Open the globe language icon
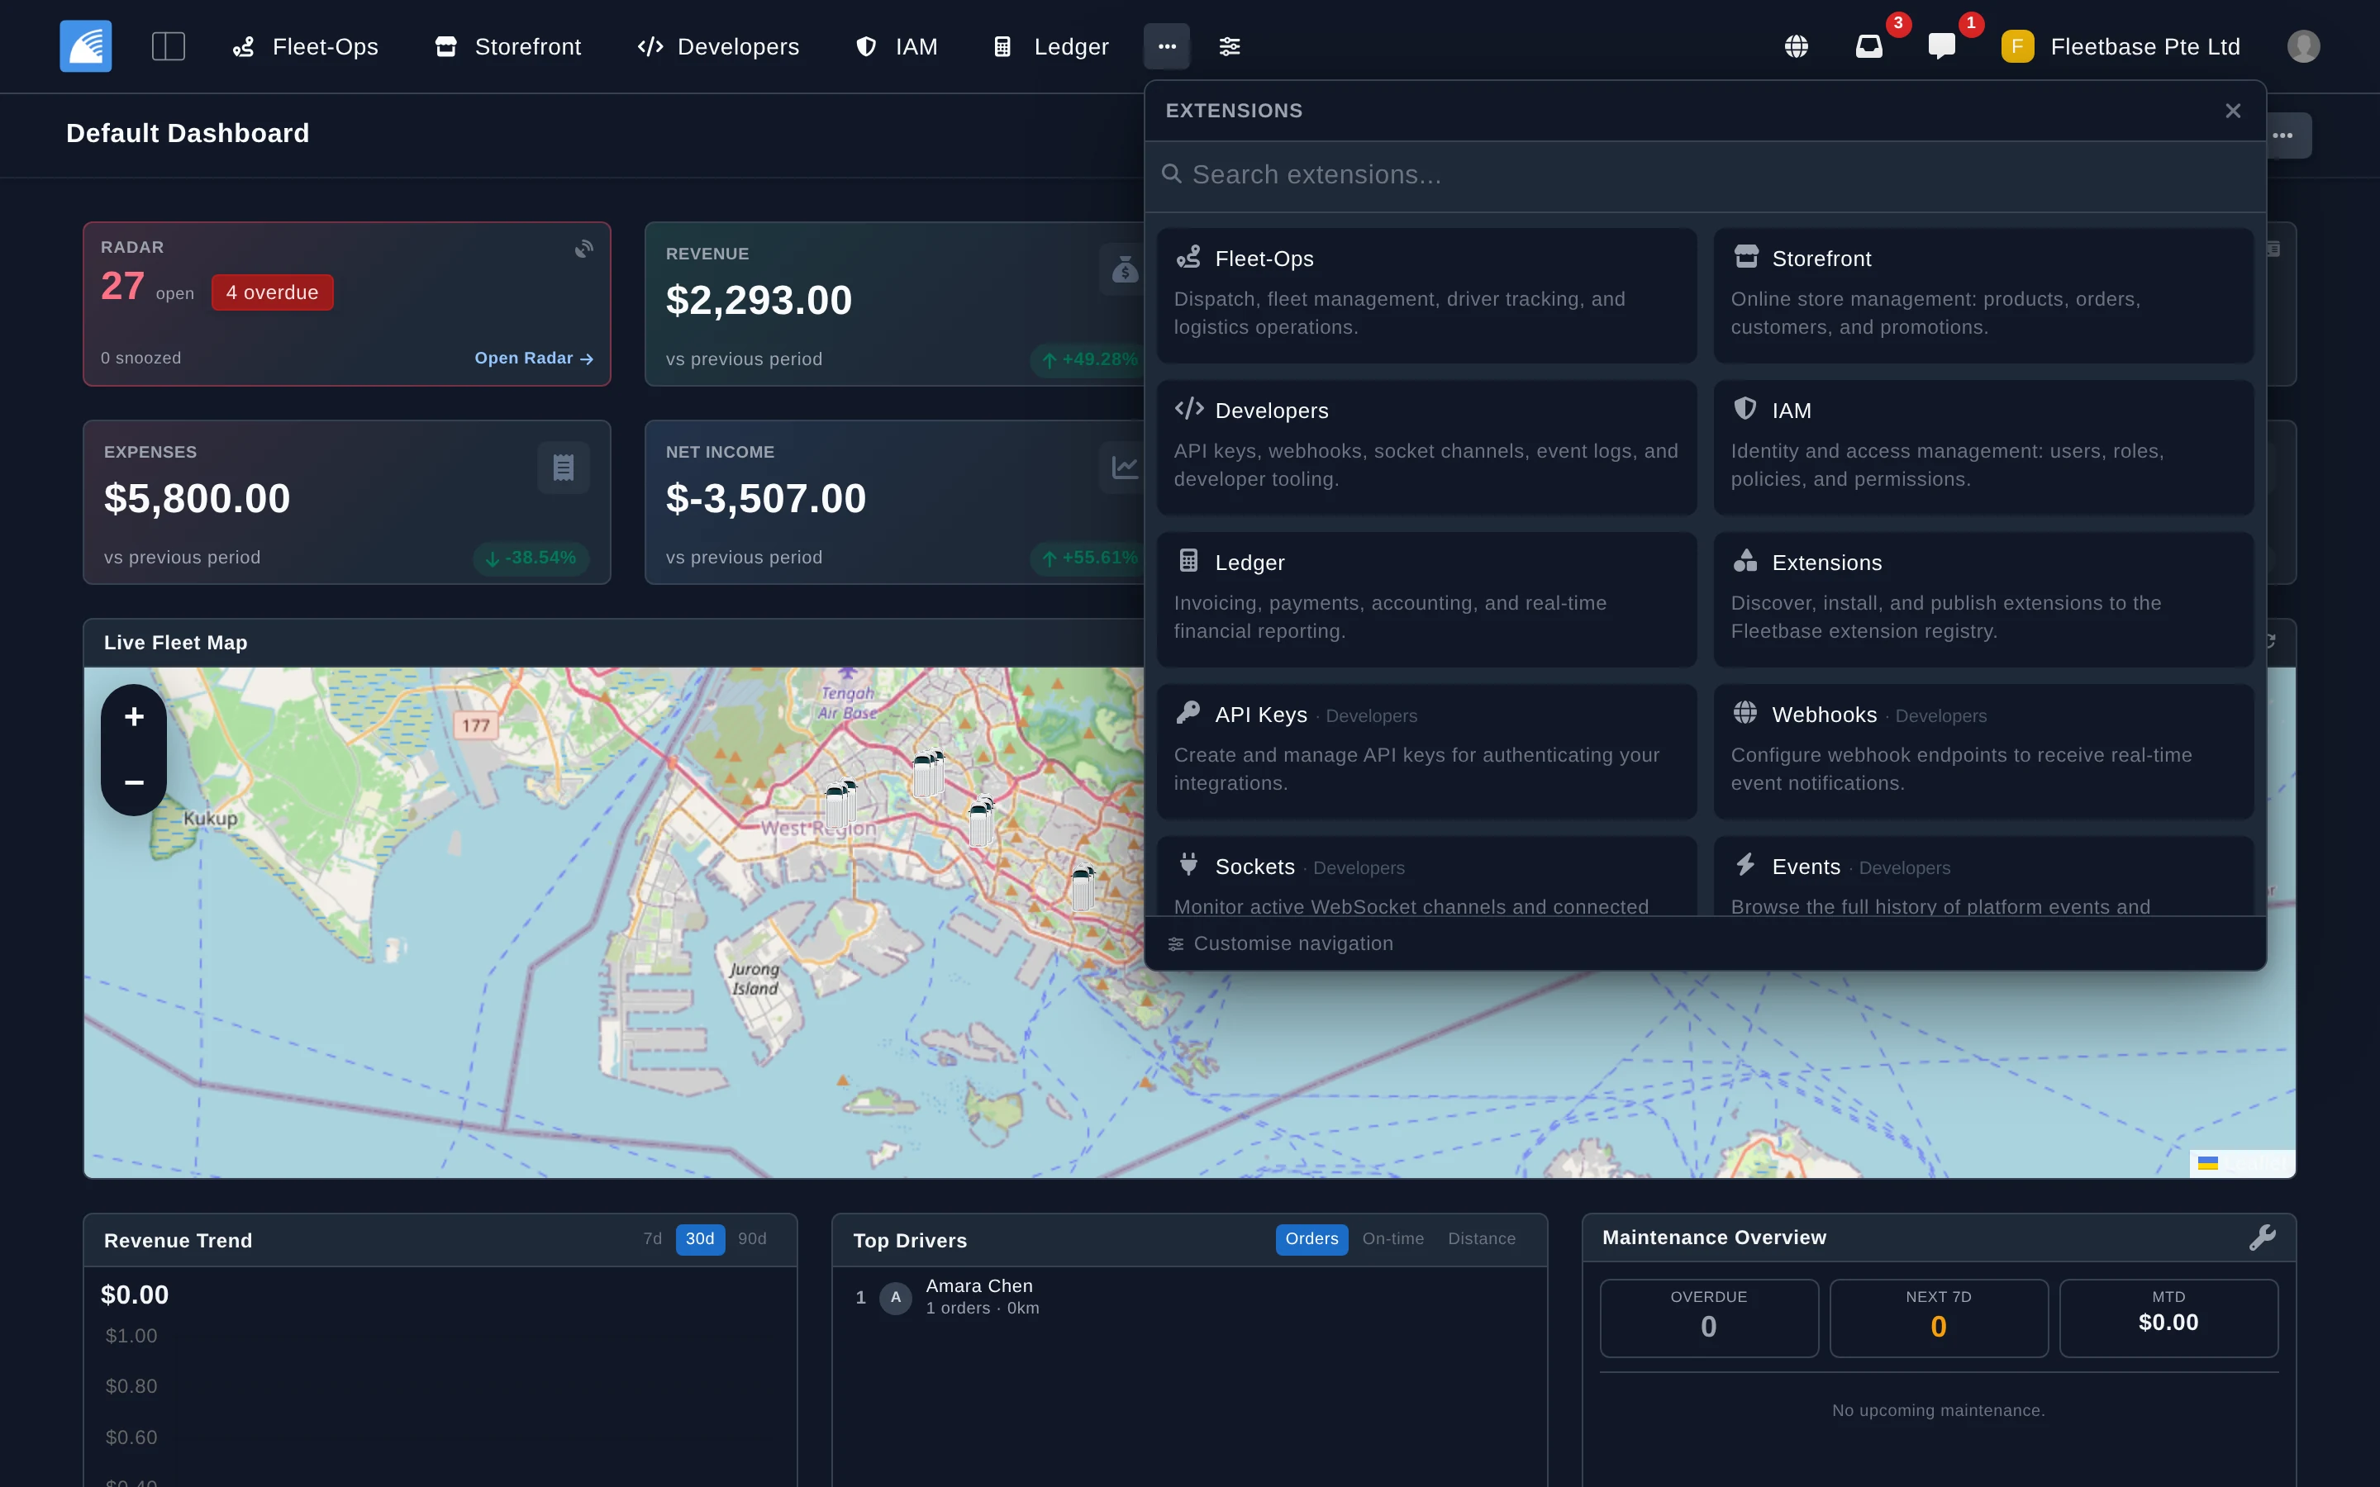 [x=1796, y=46]
